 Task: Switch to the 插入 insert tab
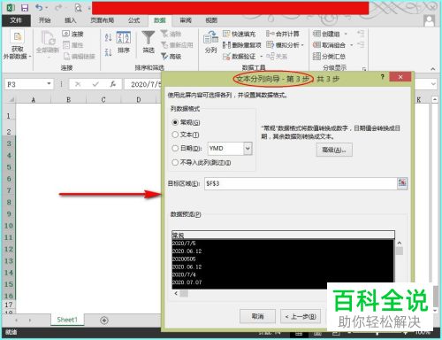coord(70,20)
